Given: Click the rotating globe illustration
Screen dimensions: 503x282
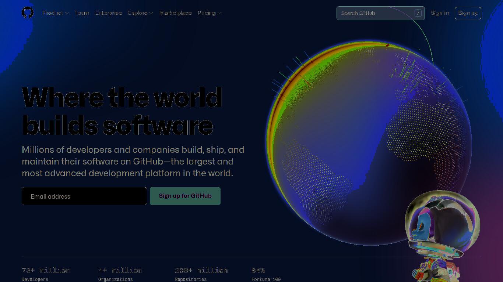Looking at the screenshot, I should pyautogui.click(x=369, y=143).
